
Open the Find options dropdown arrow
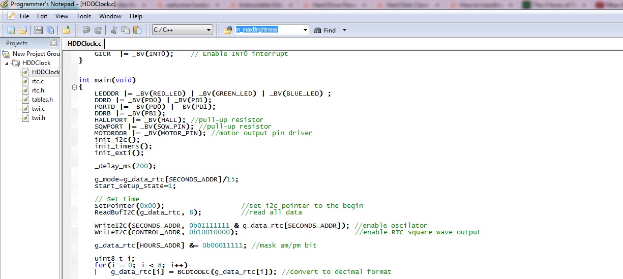[x=344, y=30]
